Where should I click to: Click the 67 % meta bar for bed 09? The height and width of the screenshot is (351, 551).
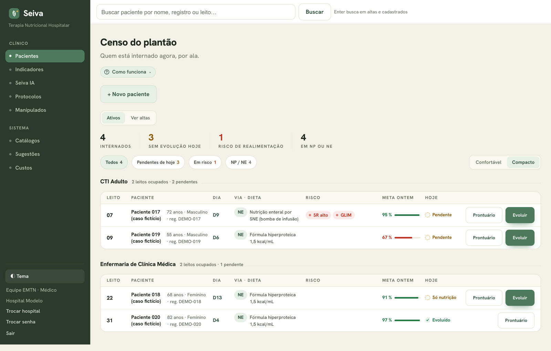click(407, 238)
